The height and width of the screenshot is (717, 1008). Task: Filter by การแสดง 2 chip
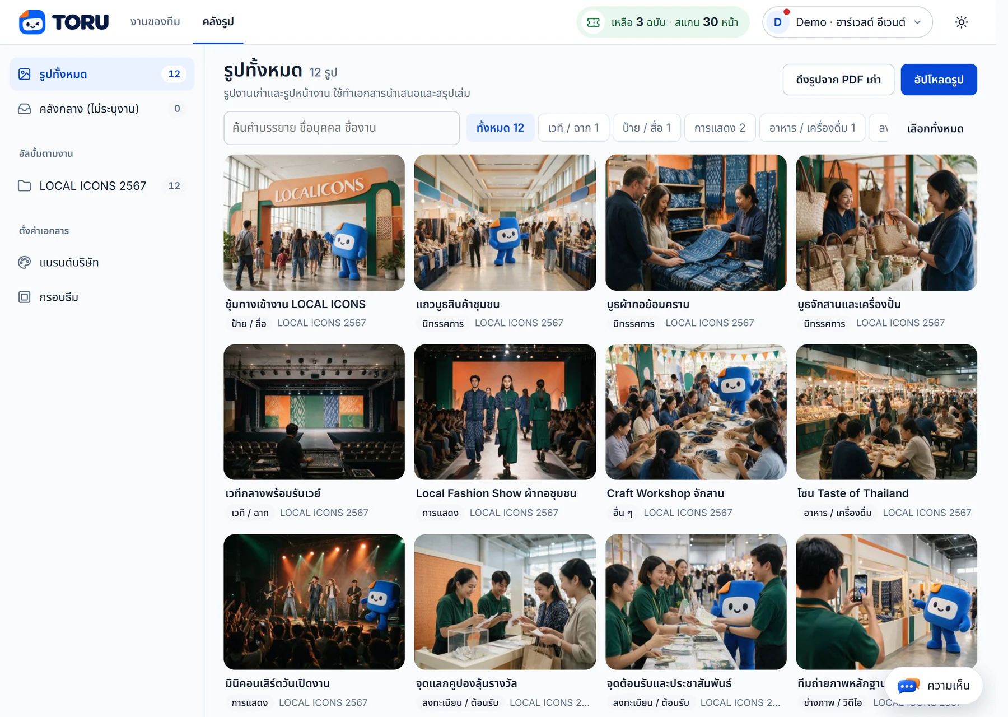(x=720, y=128)
